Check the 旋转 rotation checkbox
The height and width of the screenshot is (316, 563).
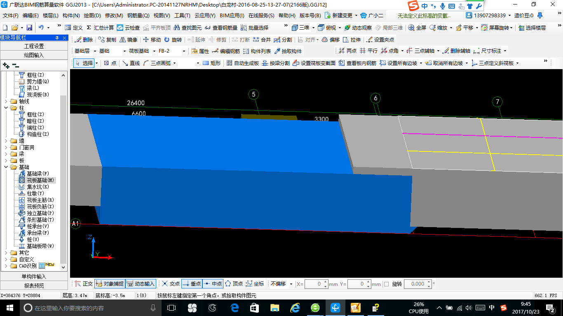[386, 284]
